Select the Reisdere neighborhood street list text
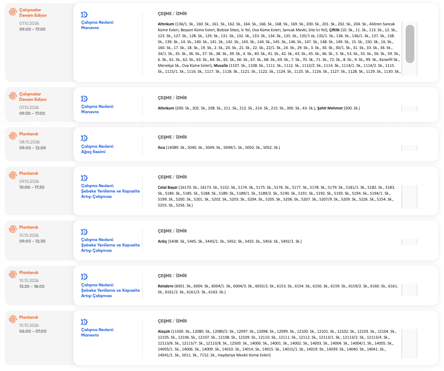The width and height of the screenshot is (444, 371). (x=278, y=289)
